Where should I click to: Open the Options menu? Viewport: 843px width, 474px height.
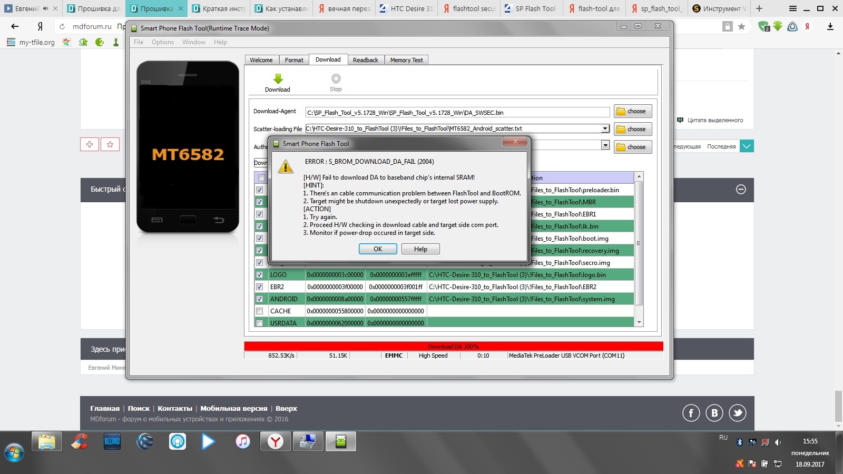tap(162, 42)
